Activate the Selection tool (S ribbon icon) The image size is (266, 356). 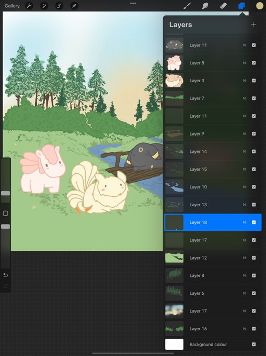pos(59,6)
